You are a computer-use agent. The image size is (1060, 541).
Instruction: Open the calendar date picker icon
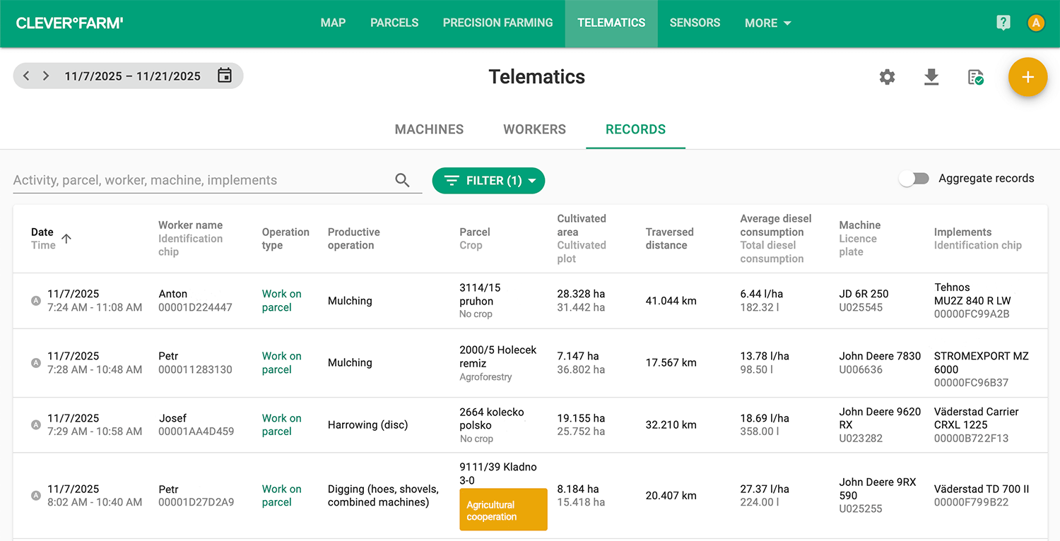coord(225,76)
